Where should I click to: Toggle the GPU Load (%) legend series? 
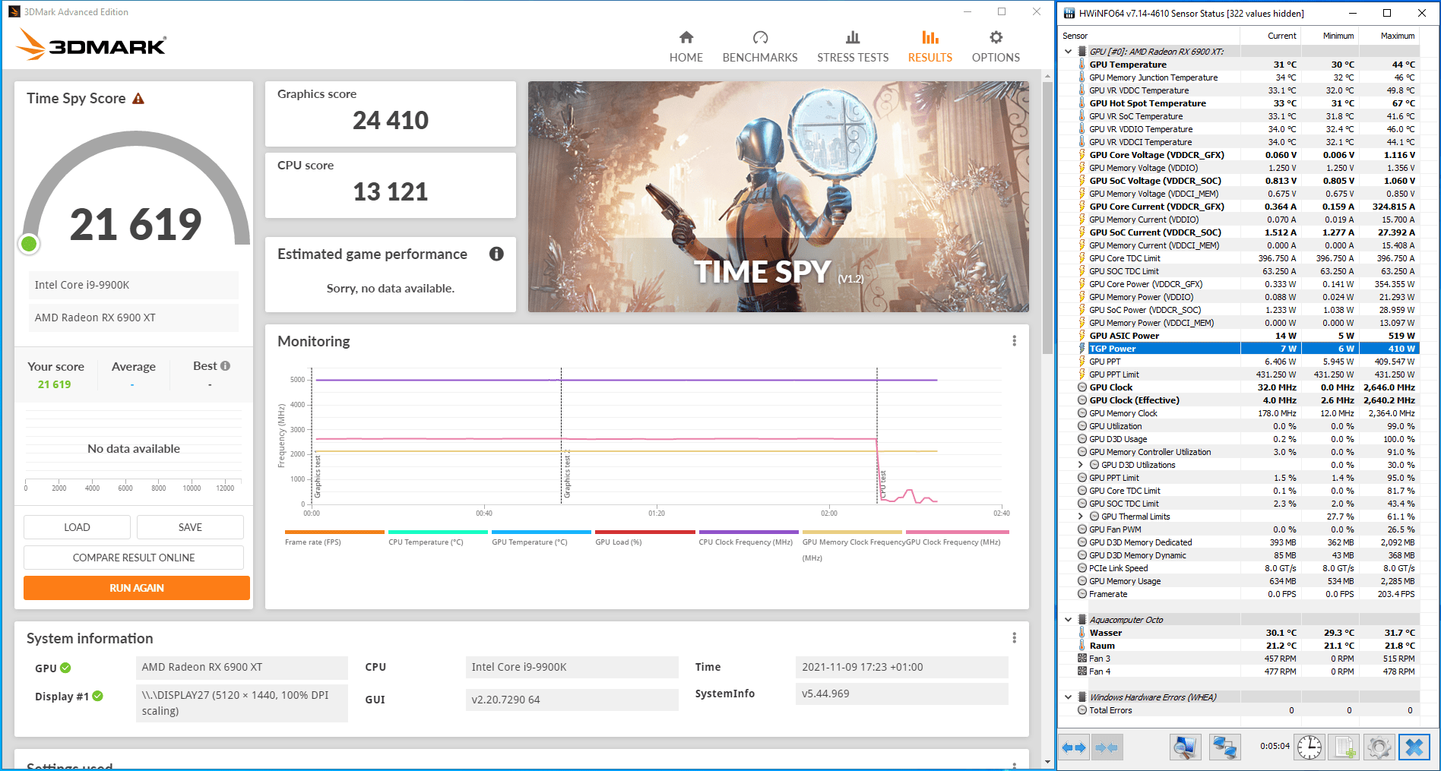pos(644,537)
